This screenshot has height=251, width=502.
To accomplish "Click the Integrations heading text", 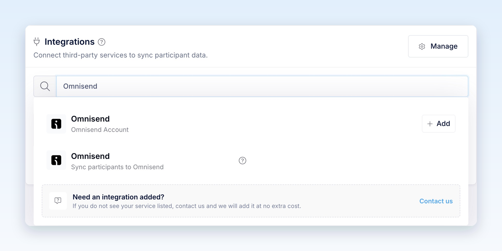I will click(70, 42).
